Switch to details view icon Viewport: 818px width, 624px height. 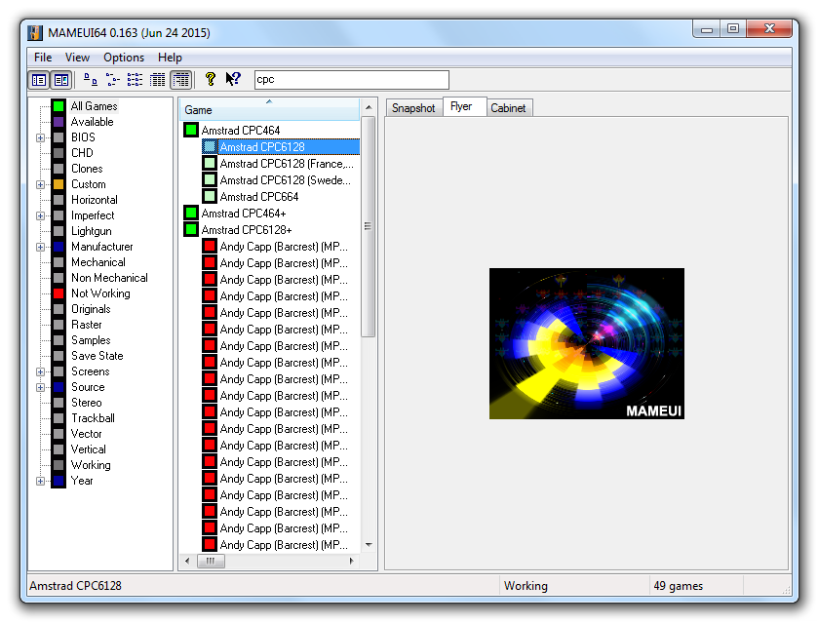click(157, 79)
